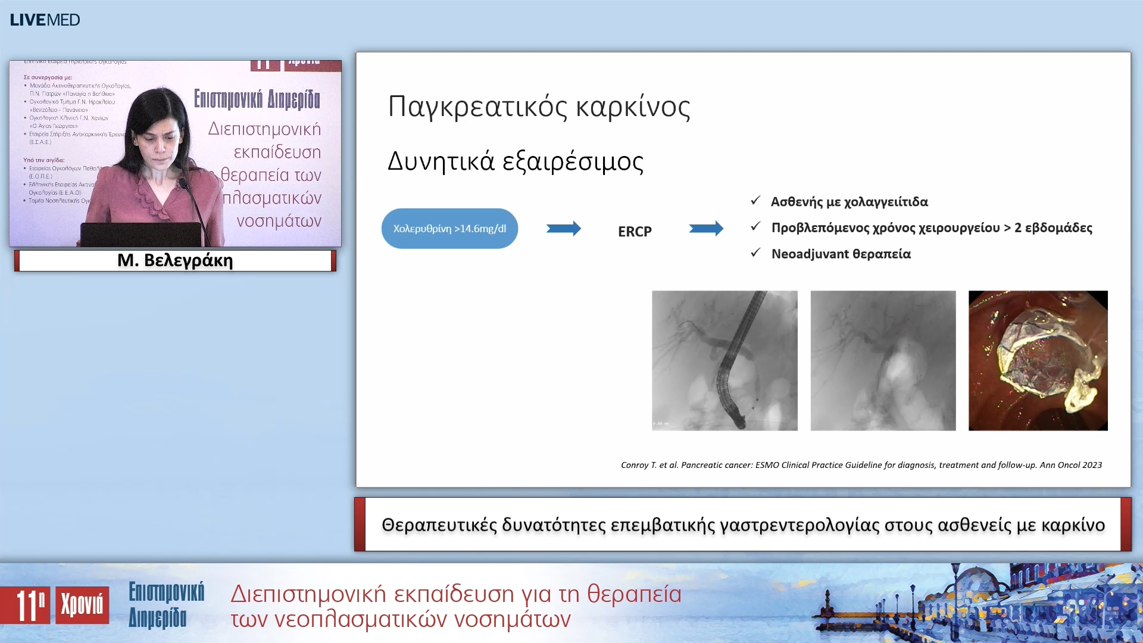Expand the slide title Παγκρεατικός καρκίνος
Image resolution: width=1143 pixels, height=643 pixels.
[539, 106]
